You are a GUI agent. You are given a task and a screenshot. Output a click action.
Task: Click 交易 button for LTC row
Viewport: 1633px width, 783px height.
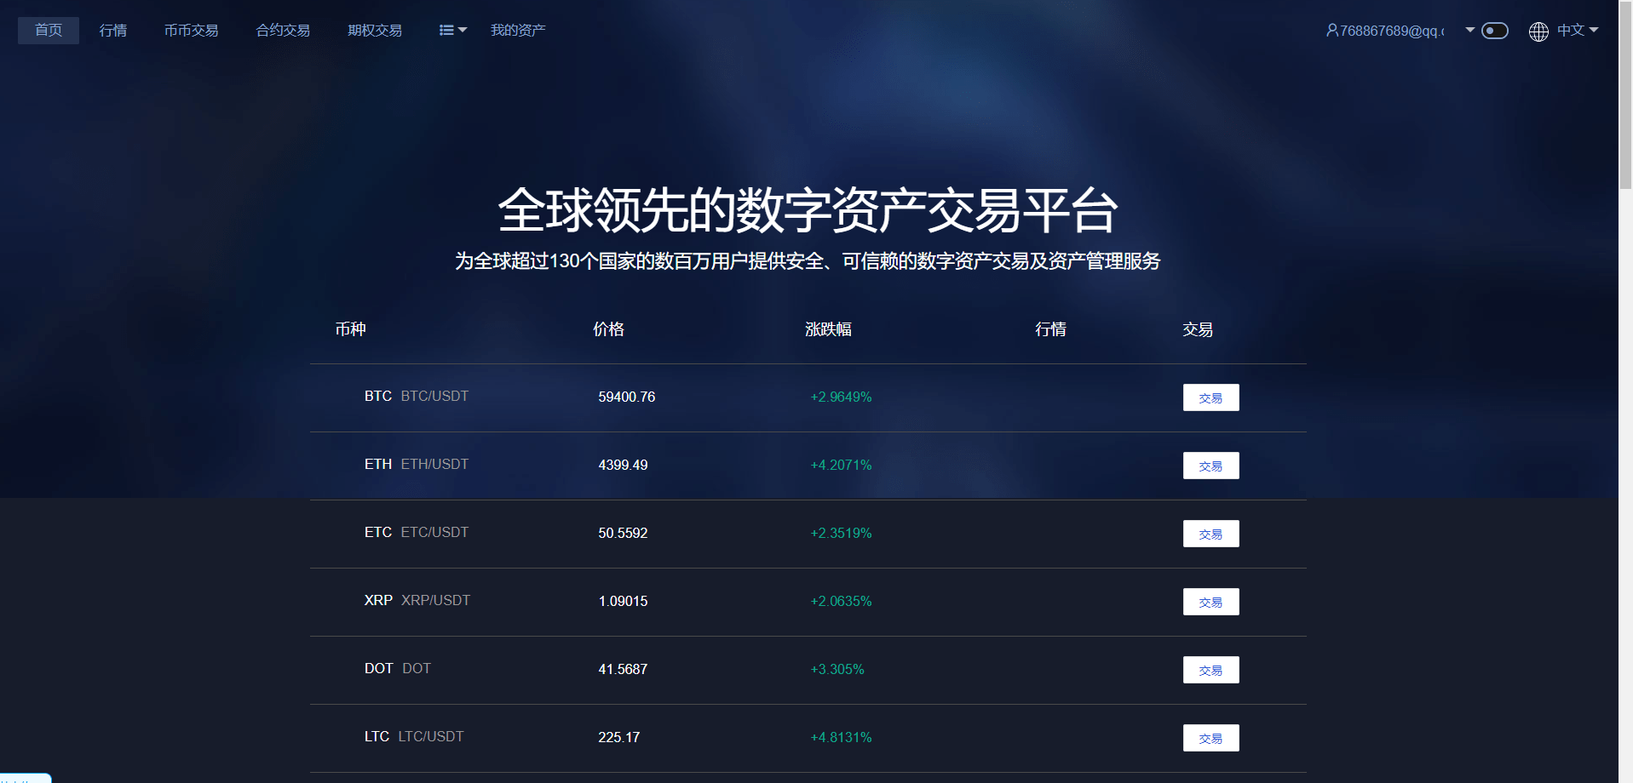pyautogui.click(x=1210, y=738)
